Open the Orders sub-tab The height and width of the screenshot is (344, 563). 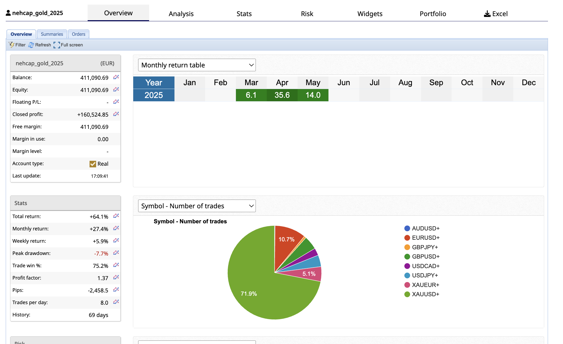pos(79,34)
